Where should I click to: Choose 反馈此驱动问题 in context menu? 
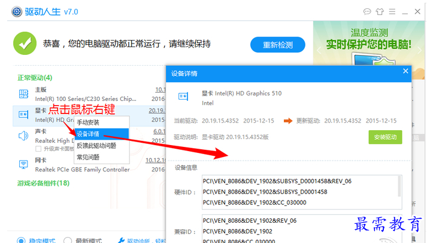click(102, 146)
